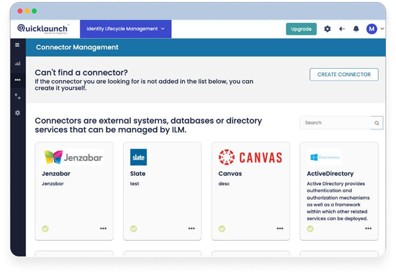The width and height of the screenshot is (396, 274).
Task: Click the Canvas logo thumbnail
Action: (x=250, y=157)
